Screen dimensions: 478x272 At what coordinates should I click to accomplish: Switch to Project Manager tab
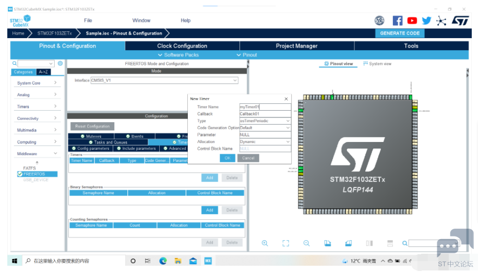coord(296,46)
